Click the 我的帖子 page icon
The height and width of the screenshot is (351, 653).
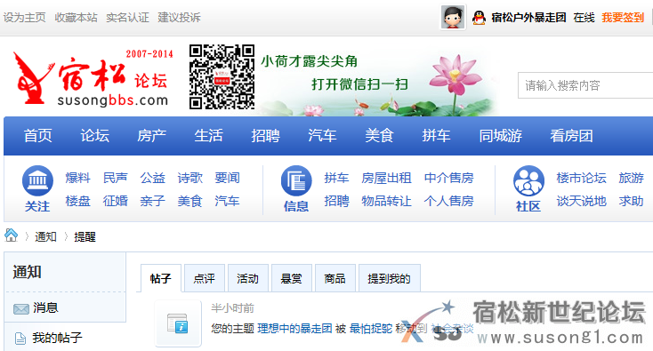point(20,339)
